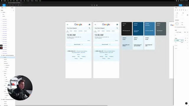The image size is (189, 106).
Task: Switch to the Layers tab
Action: 2,8
